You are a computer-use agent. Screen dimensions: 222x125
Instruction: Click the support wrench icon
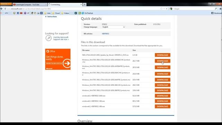point(49,38)
